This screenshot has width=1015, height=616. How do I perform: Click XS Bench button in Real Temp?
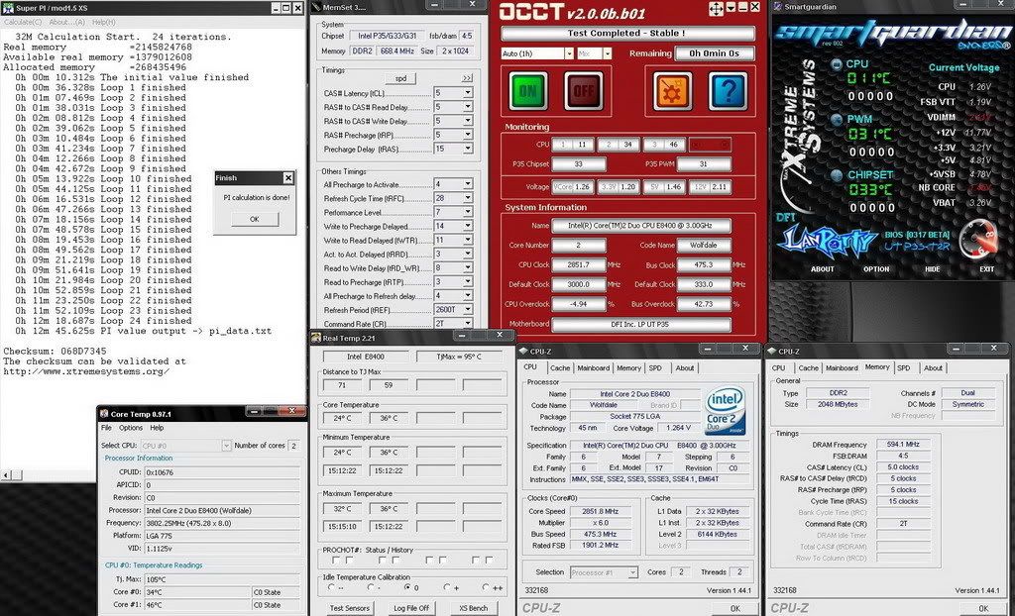(x=473, y=608)
